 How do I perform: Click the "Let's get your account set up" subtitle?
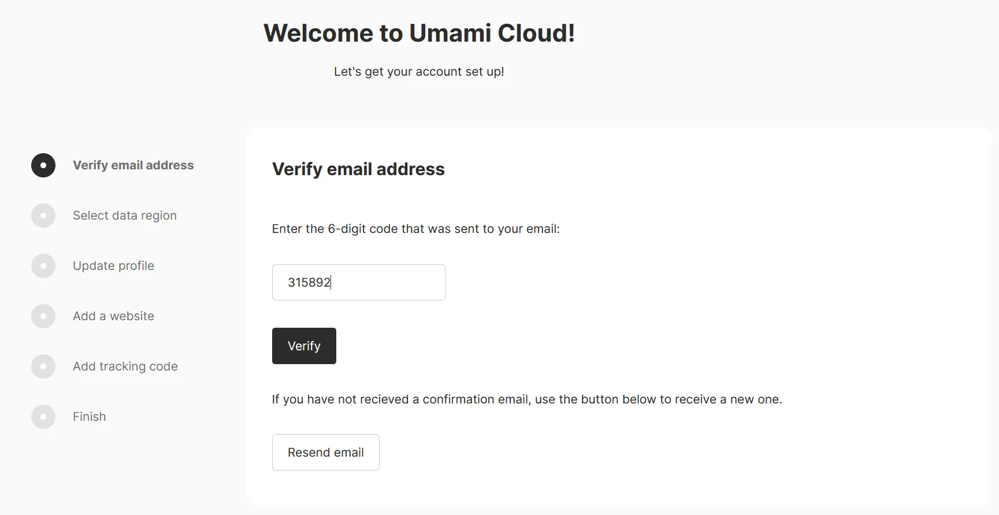point(419,72)
